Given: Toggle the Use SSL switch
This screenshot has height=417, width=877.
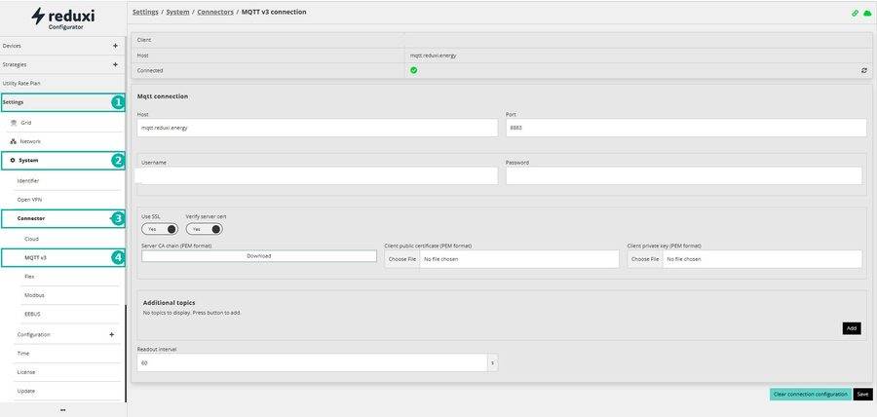Looking at the screenshot, I should click(160, 229).
